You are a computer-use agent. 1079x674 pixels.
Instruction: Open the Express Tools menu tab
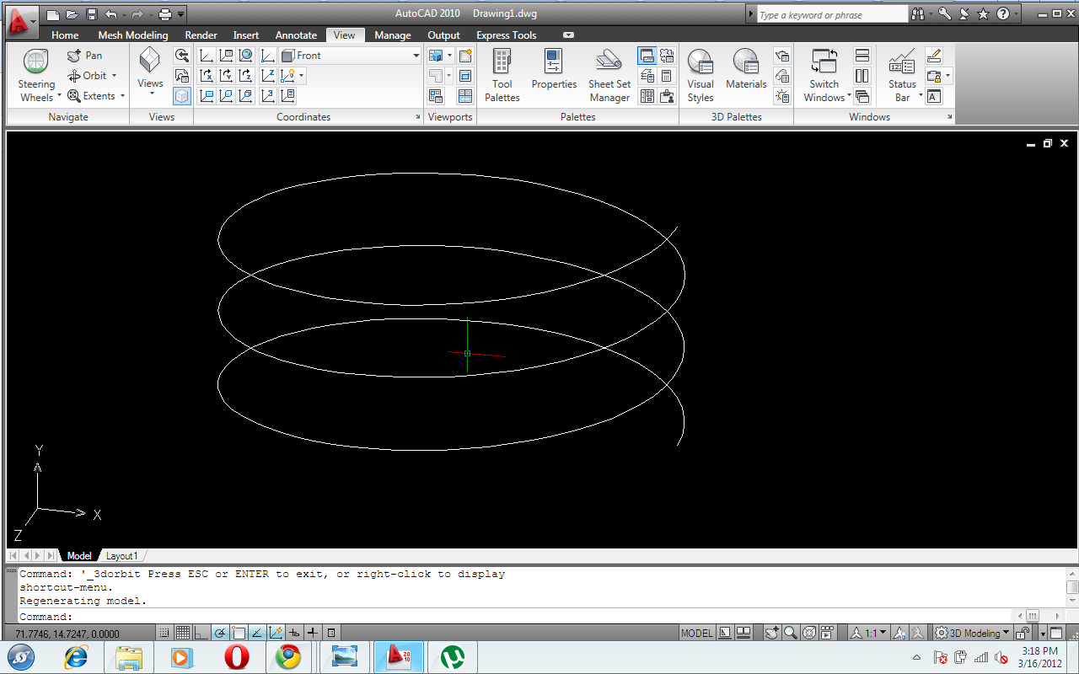tap(506, 35)
